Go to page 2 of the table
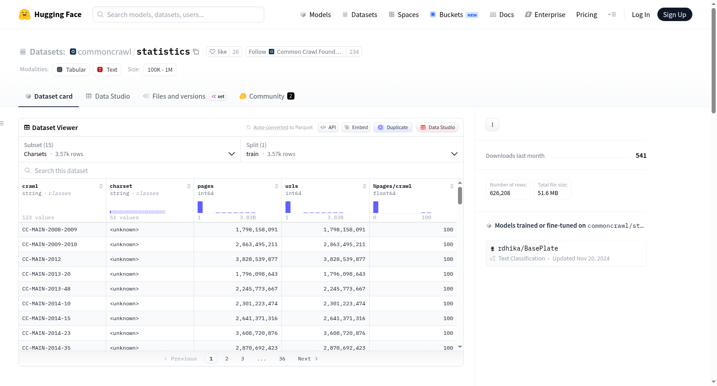This screenshot has width=717, height=386. pyautogui.click(x=227, y=359)
